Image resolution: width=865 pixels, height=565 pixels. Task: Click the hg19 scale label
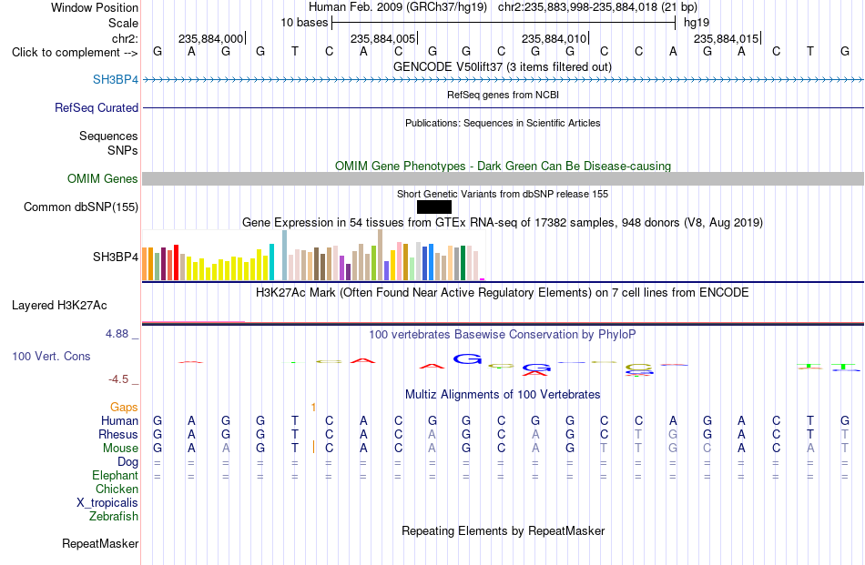coord(697,23)
